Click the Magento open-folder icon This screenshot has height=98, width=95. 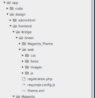pos(18,96)
